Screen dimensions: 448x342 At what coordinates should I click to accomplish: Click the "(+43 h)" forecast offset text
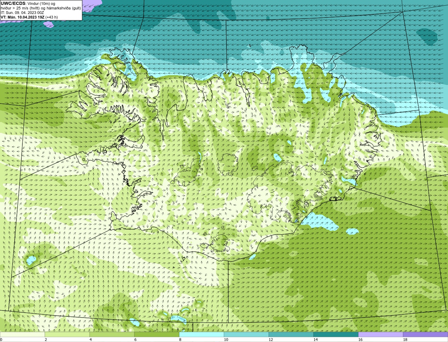coord(52,17)
